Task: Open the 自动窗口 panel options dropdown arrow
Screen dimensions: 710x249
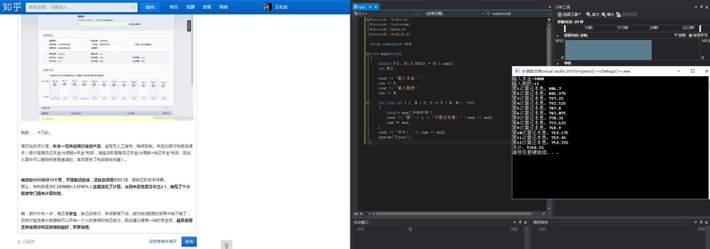Action: point(514,222)
